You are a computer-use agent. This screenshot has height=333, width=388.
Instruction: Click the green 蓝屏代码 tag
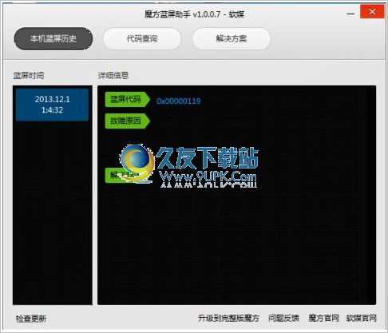tap(128, 100)
